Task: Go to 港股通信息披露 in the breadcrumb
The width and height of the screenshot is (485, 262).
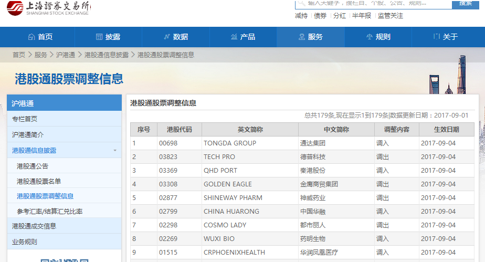Action: pos(107,55)
